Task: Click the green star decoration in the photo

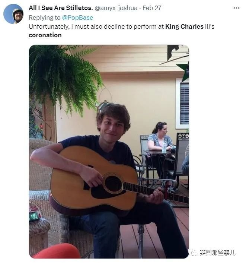Action: pyautogui.click(x=184, y=71)
